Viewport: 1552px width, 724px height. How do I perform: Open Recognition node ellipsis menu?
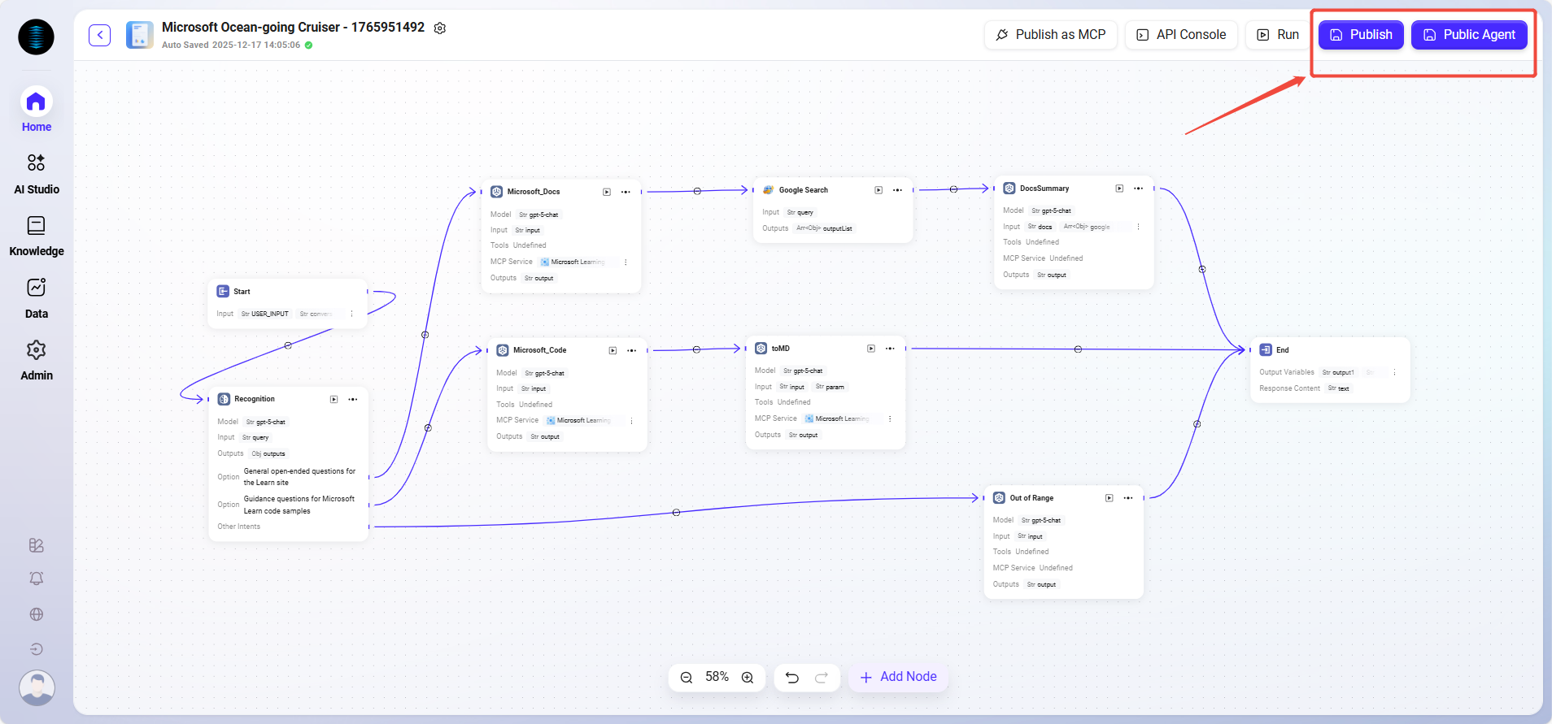[x=353, y=399]
